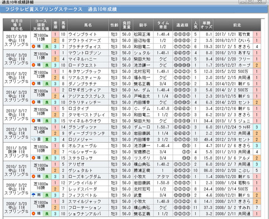Click horse name マウントロブソン
Viewport: 269px width, 219px height.
point(85,53)
